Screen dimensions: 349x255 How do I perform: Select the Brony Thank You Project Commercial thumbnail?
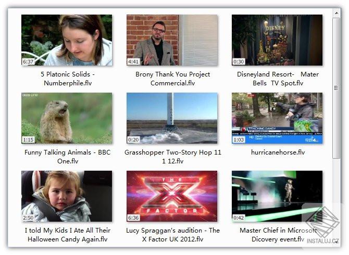172,40
